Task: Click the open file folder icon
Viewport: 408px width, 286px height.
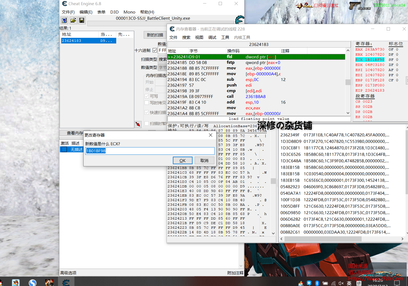Action: (73, 20)
